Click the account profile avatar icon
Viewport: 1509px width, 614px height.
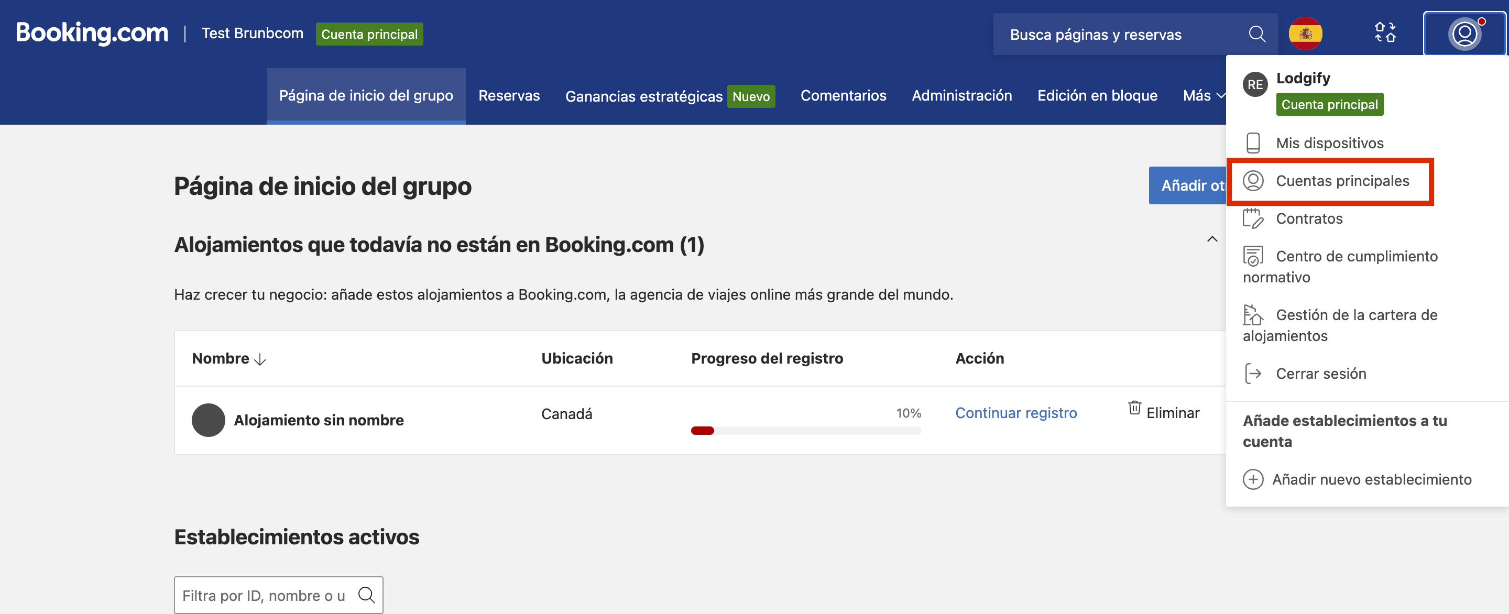pyautogui.click(x=1464, y=34)
